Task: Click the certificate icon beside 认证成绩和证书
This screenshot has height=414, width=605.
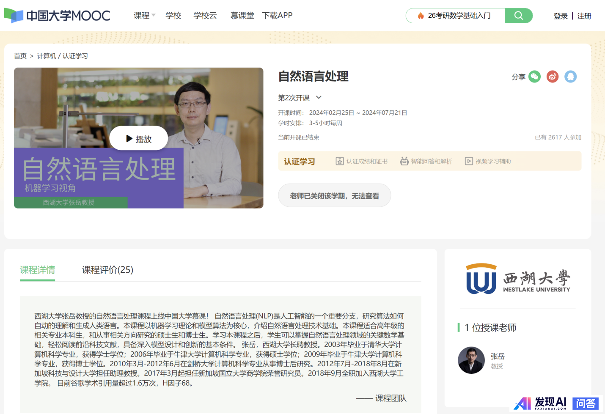Action: pyautogui.click(x=340, y=161)
